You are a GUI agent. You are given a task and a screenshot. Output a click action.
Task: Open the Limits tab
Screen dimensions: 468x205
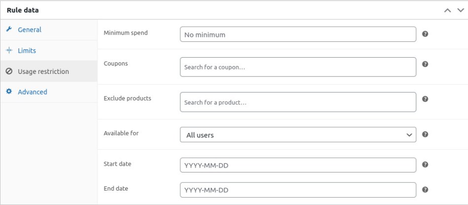click(27, 50)
